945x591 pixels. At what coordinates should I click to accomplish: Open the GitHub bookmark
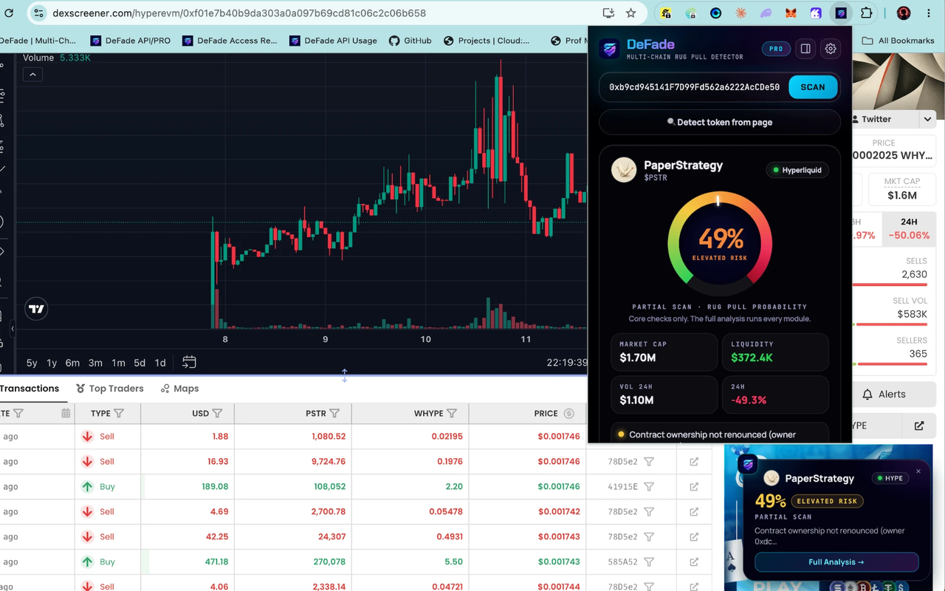pyautogui.click(x=410, y=41)
